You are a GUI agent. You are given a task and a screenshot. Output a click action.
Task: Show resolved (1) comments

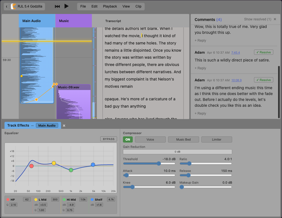coord(258,19)
